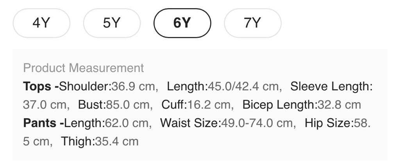
Task: Click the Thigh label
Action: pos(77,141)
